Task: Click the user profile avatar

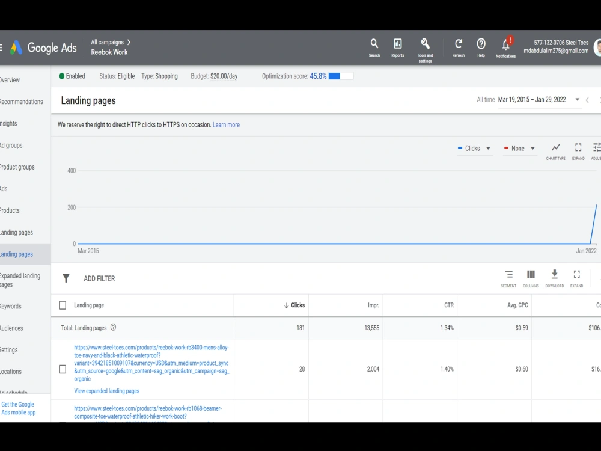Action: 597,47
